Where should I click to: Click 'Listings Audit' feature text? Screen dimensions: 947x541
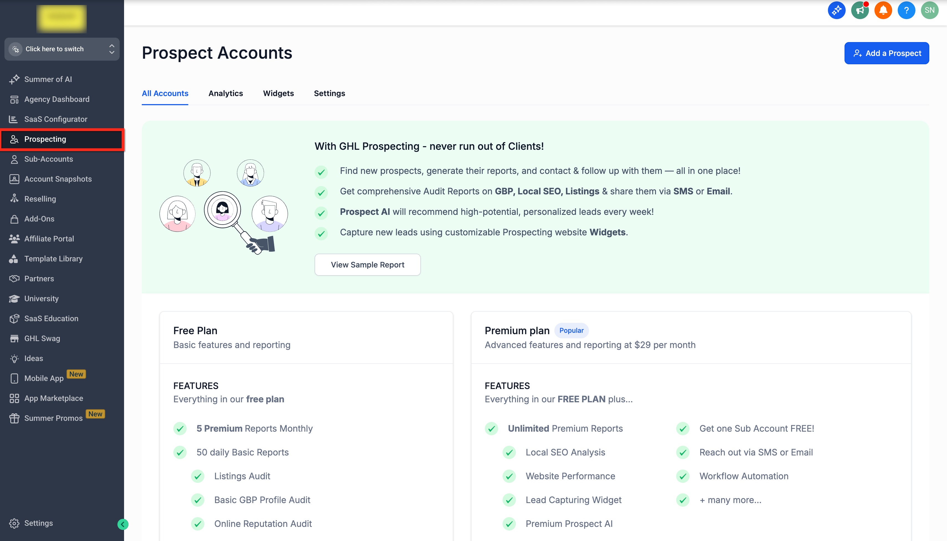(x=242, y=476)
